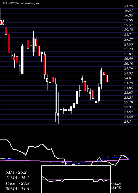Select the 23.21 price axis label
The image size is (138, 193).
click(x=128, y=97)
